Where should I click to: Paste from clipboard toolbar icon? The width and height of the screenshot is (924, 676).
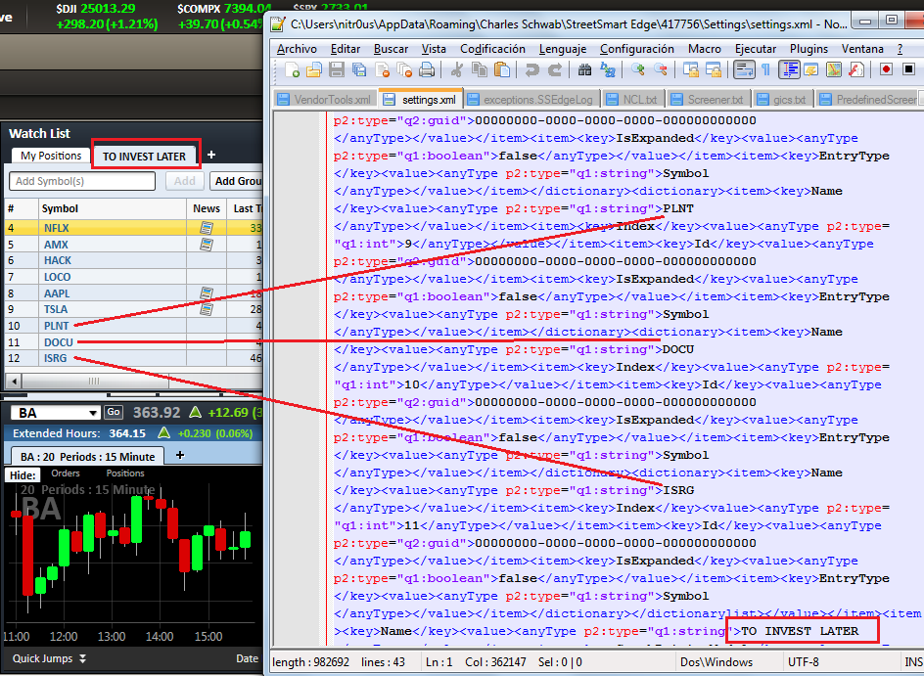pos(501,70)
